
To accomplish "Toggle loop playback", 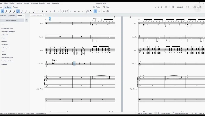I will click(x=166, y=7).
